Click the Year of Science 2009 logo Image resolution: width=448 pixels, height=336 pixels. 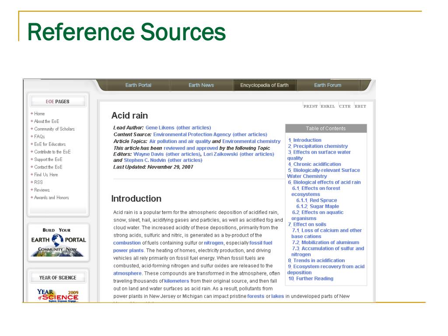(58, 295)
